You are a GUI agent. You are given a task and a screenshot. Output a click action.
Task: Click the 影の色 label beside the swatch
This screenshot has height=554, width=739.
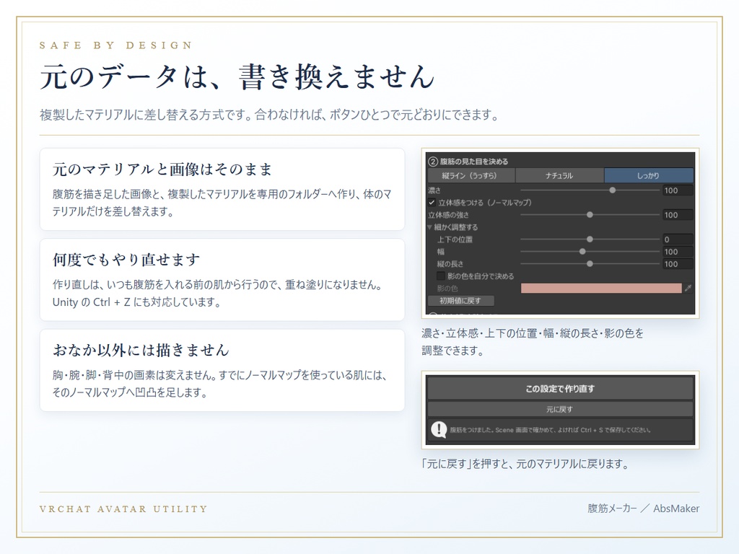point(447,289)
